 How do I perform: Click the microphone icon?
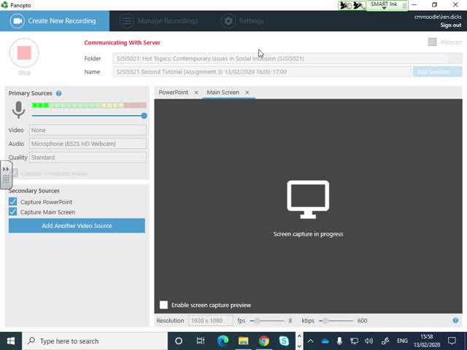18,110
